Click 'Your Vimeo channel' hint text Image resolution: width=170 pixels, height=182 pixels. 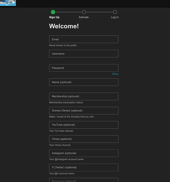coord(60,145)
